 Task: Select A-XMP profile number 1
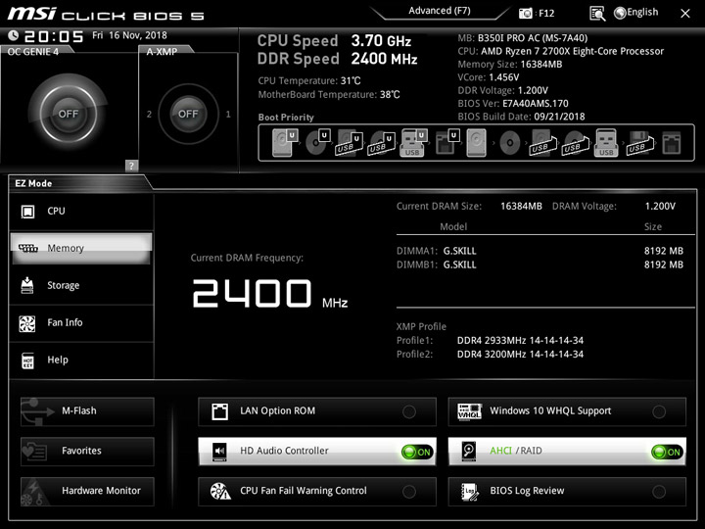tap(228, 114)
